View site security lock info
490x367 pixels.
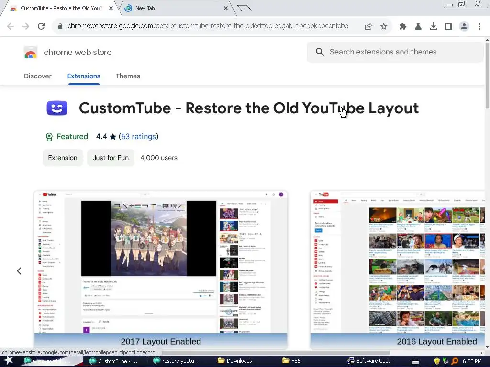pyautogui.click(x=60, y=26)
